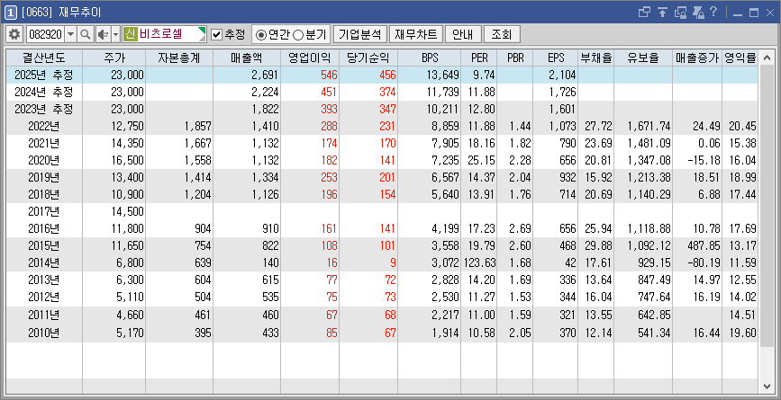Select the 2015년 row label
This screenshot has width=781, height=400.
[x=44, y=246]
